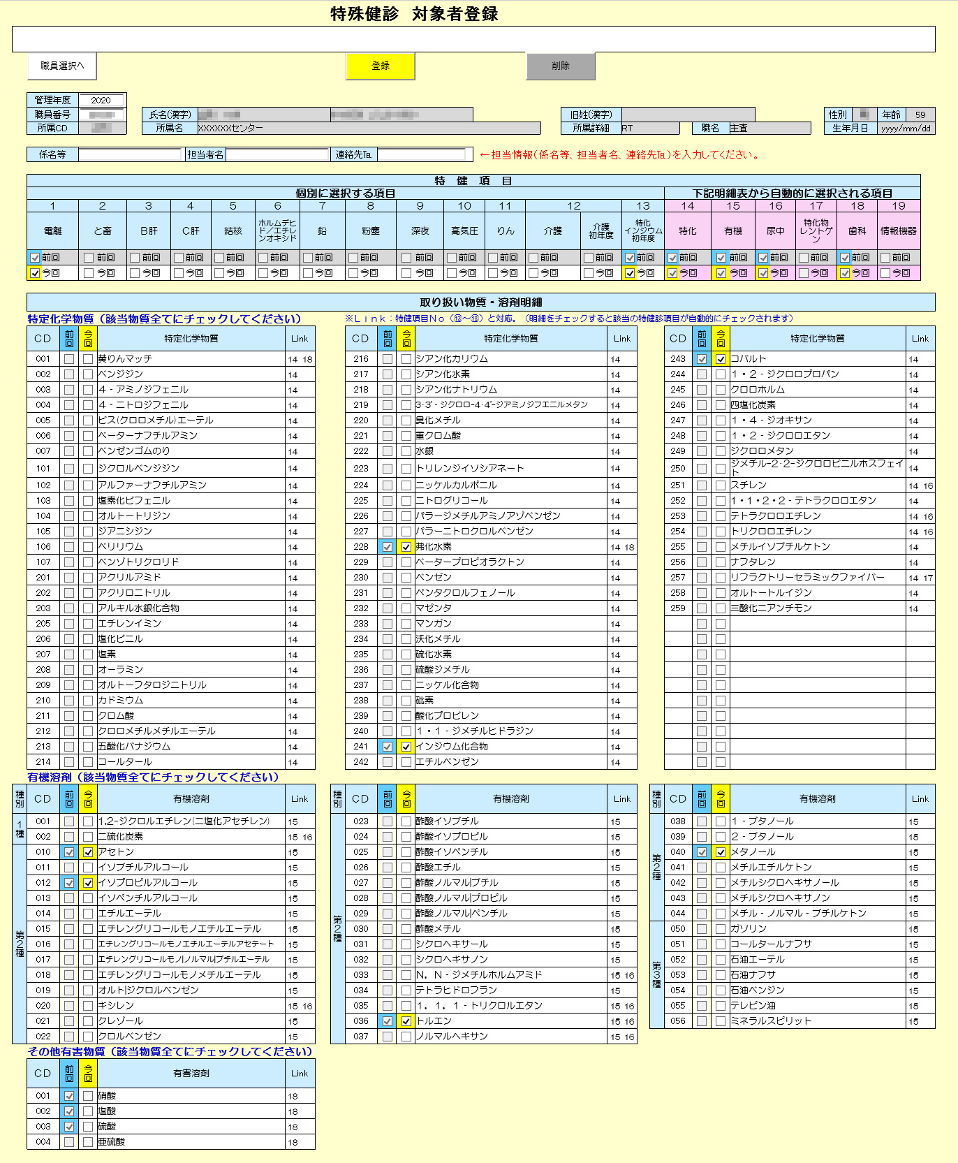Check 今回 box for キシレン
Screen dimensions: 958x1163
click(88, 1006)
